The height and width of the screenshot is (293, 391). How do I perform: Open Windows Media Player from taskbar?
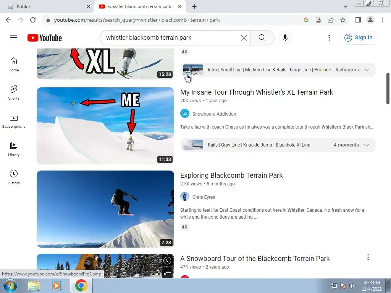57,285
